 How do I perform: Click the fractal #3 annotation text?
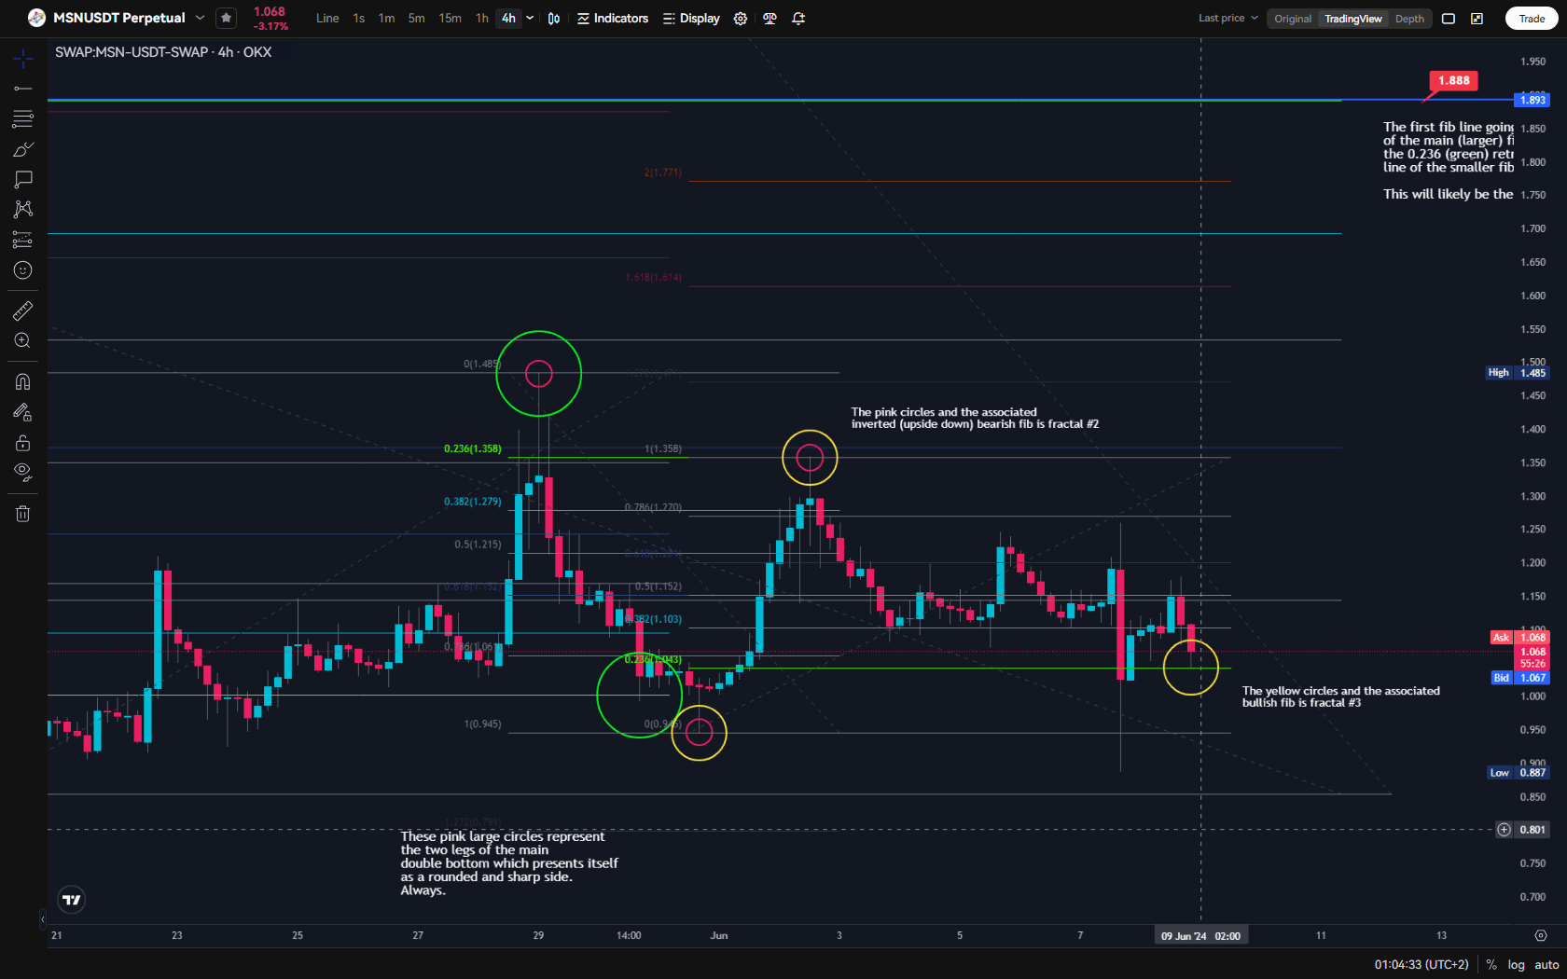click(1340, 696)
